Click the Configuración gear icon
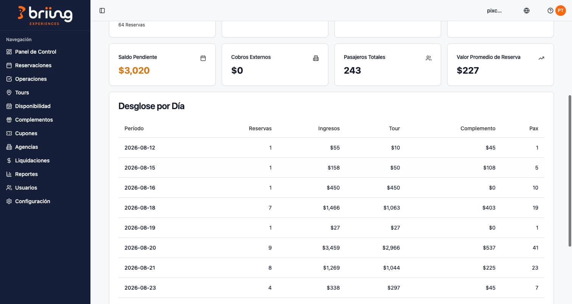Screen dimensions: 572x304 click(x=9, y=201)
